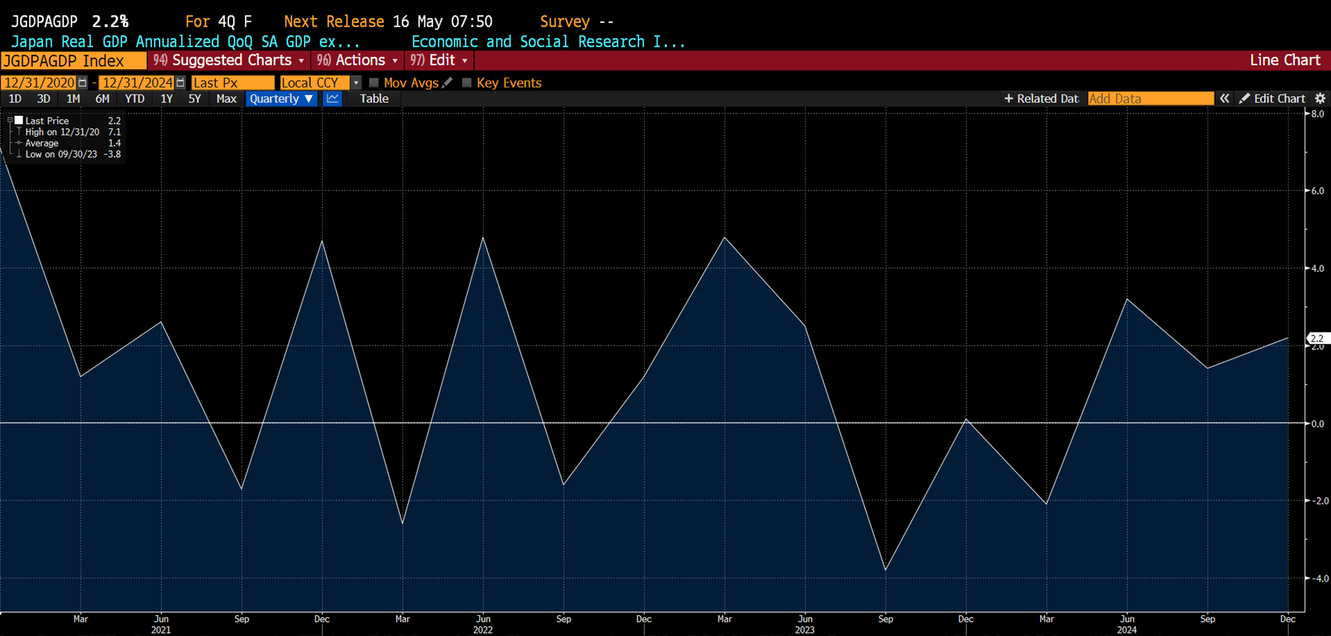Open the Quarterly periodicity dropdown

281,99
